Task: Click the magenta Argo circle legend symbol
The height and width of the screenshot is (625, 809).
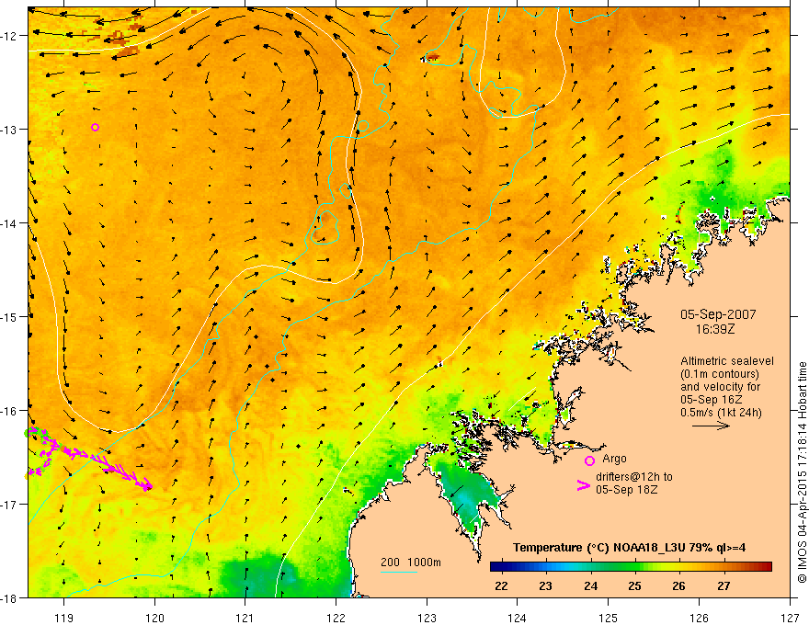Action: (x=589, y=460)
